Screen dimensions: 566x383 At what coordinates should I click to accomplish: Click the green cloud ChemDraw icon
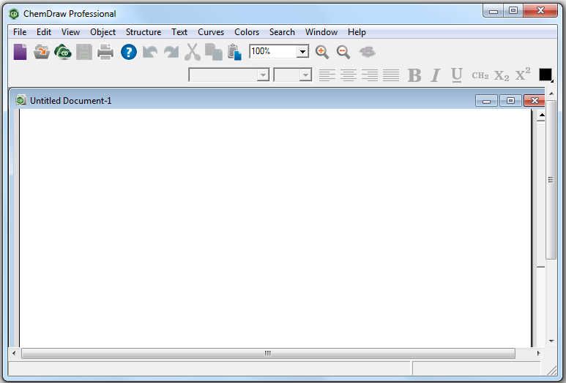[x=63, y=52]
